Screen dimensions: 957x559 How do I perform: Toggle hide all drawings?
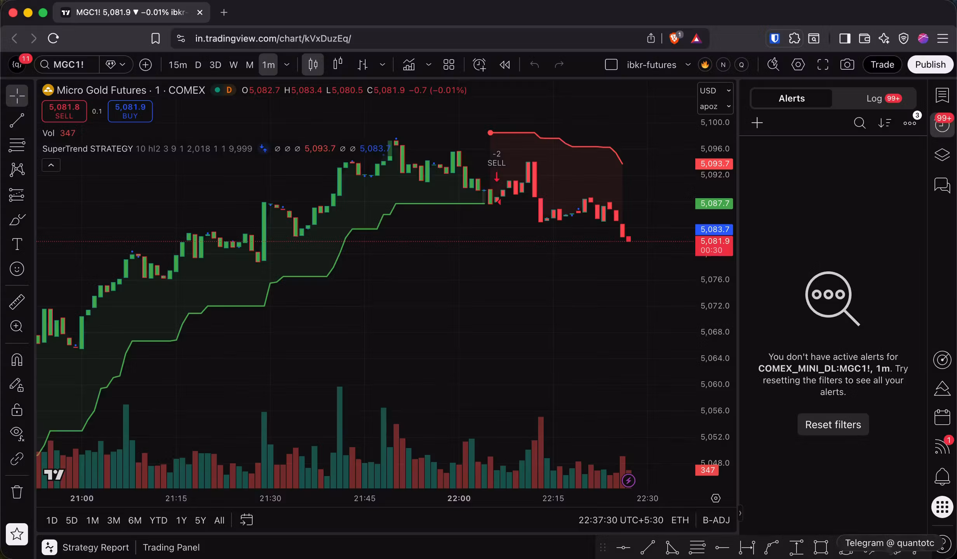tap(17, 434)
